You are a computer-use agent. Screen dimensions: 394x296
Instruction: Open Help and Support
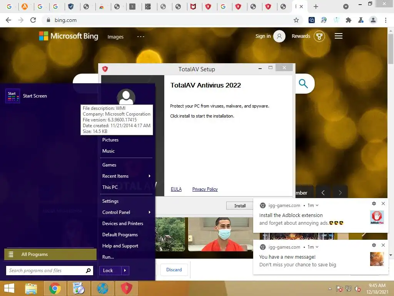coord(120,246)
